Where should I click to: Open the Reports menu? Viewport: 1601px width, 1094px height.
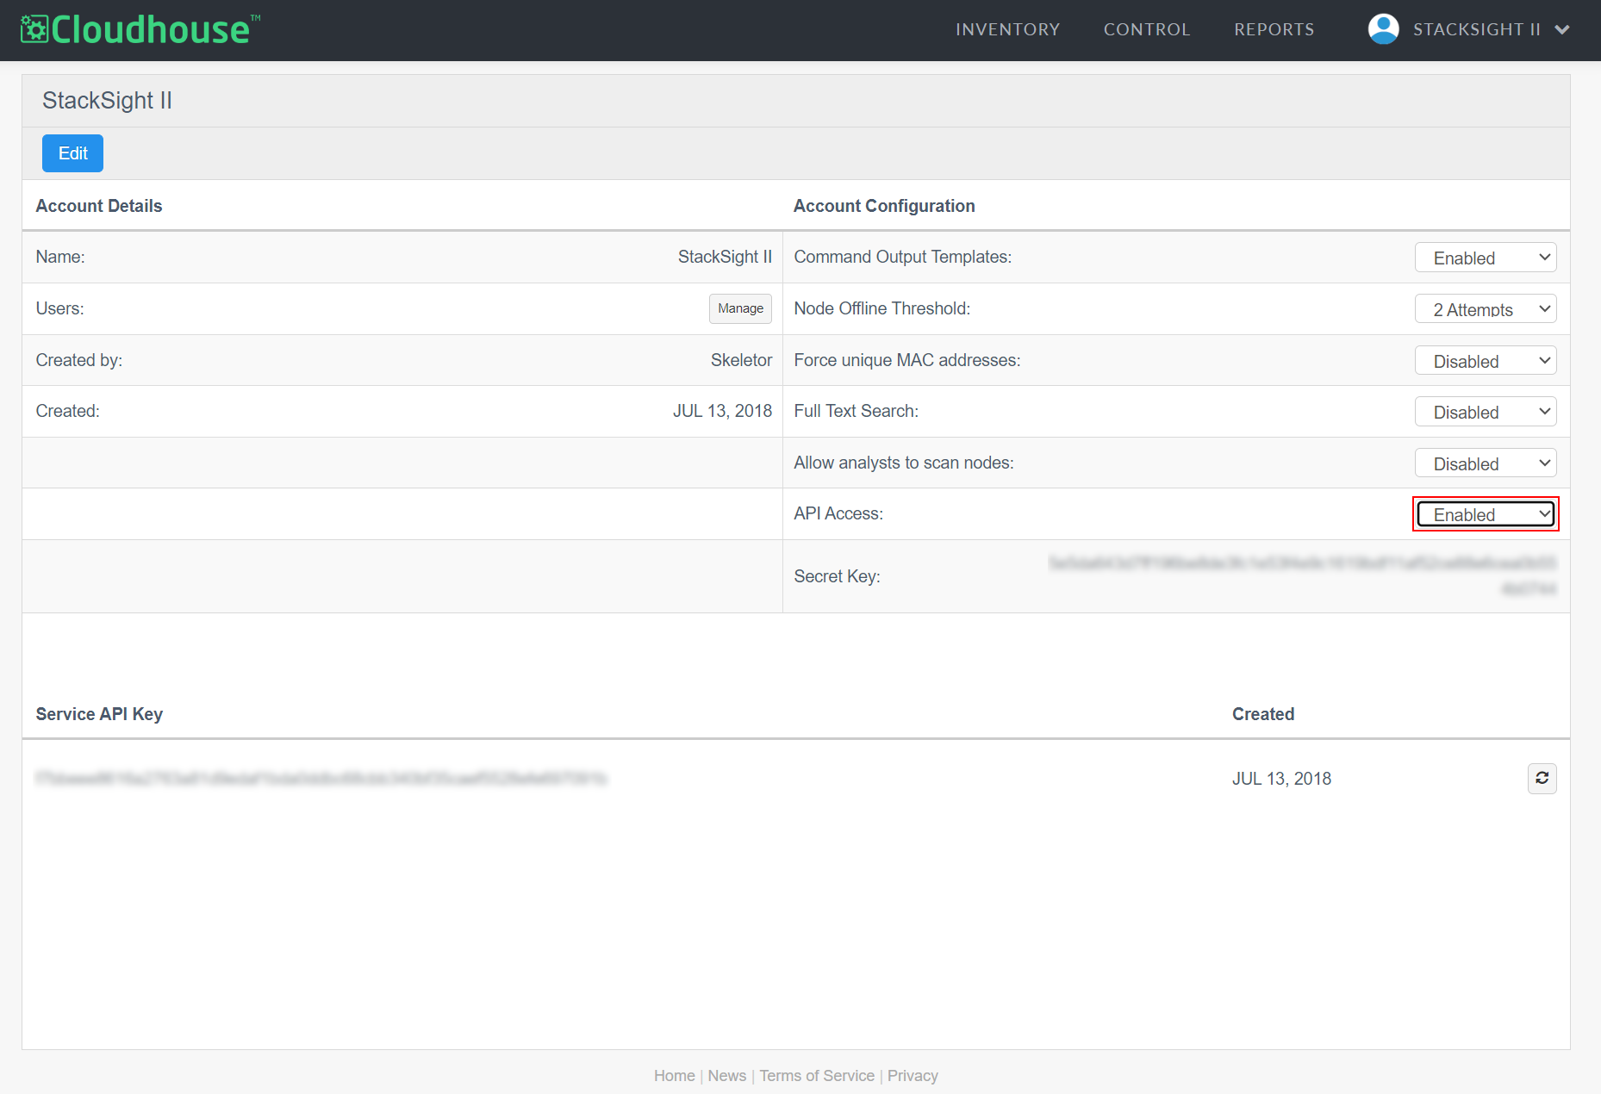pos(1274,30)
